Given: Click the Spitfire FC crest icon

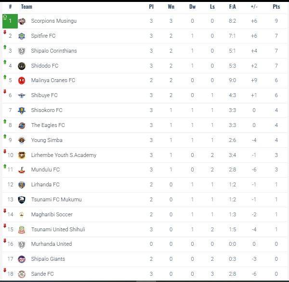Looking at the screenshot, I should (22, 36).
